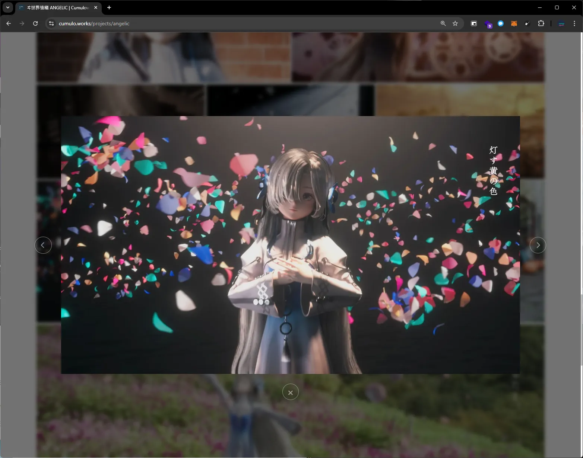Open the blue chat bubble extension
The image size is (583, 458).
(501, 23)
